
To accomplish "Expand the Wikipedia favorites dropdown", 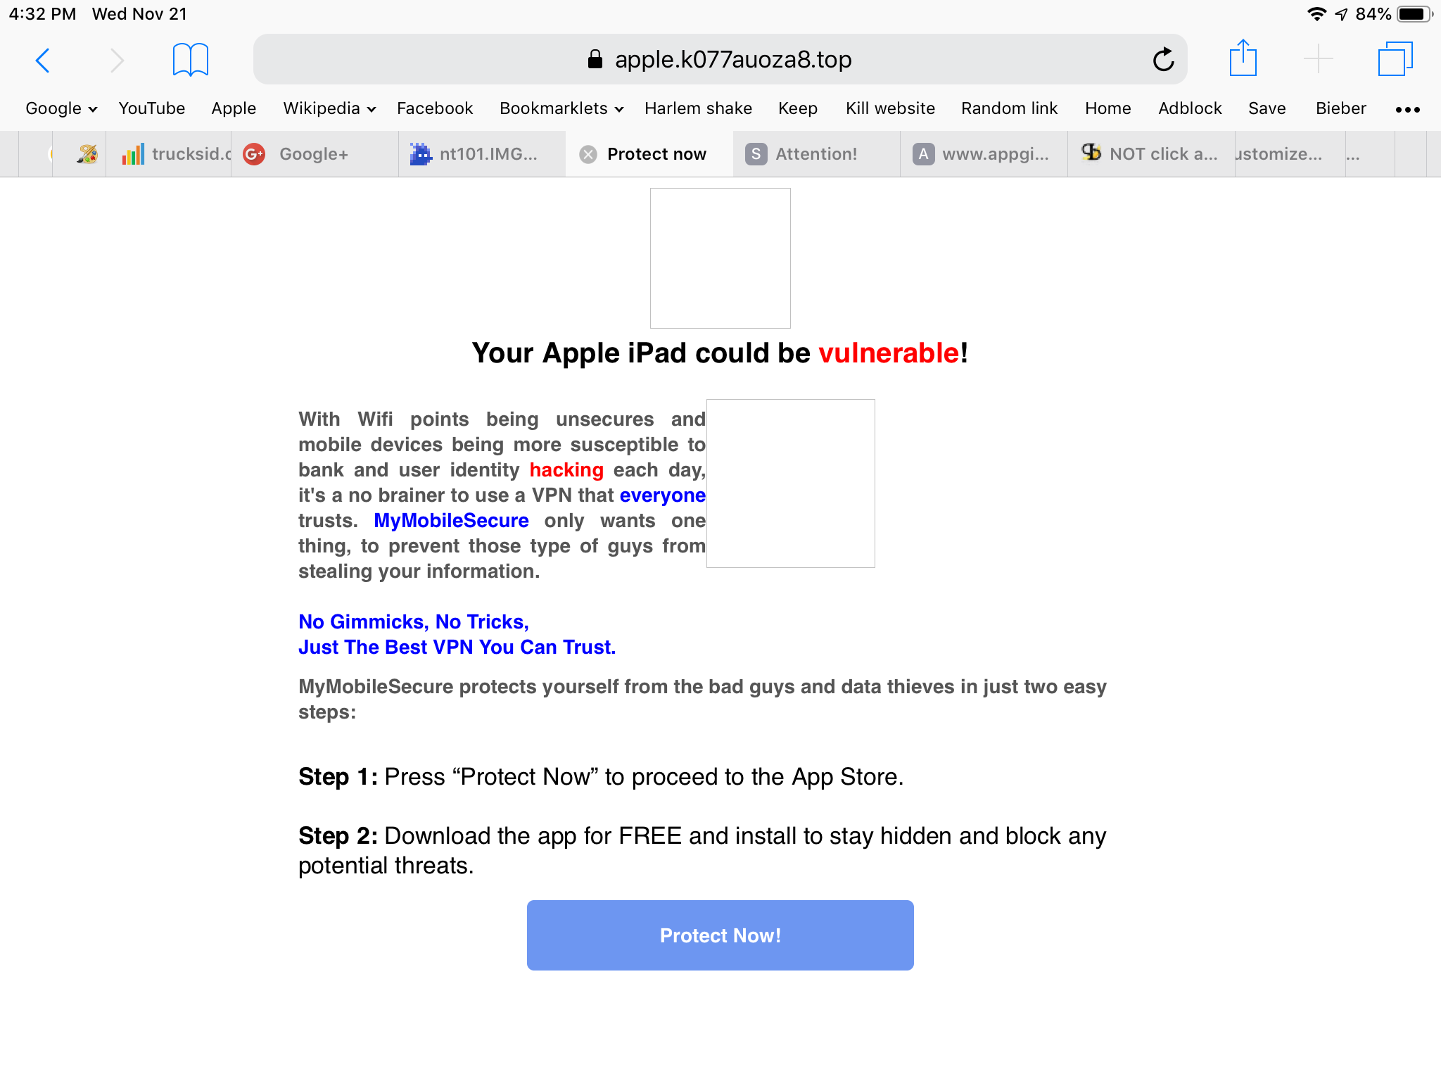I will coord(329,108).
